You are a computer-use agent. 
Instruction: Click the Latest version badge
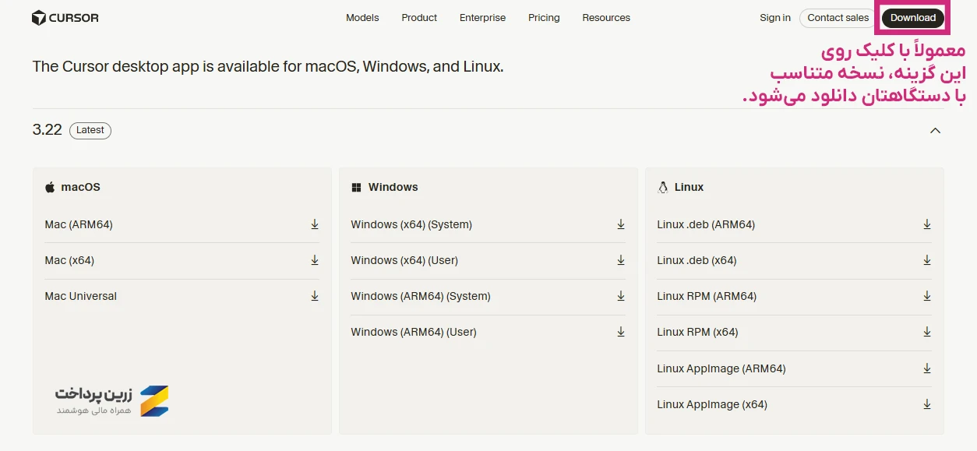tap(90, 131)
